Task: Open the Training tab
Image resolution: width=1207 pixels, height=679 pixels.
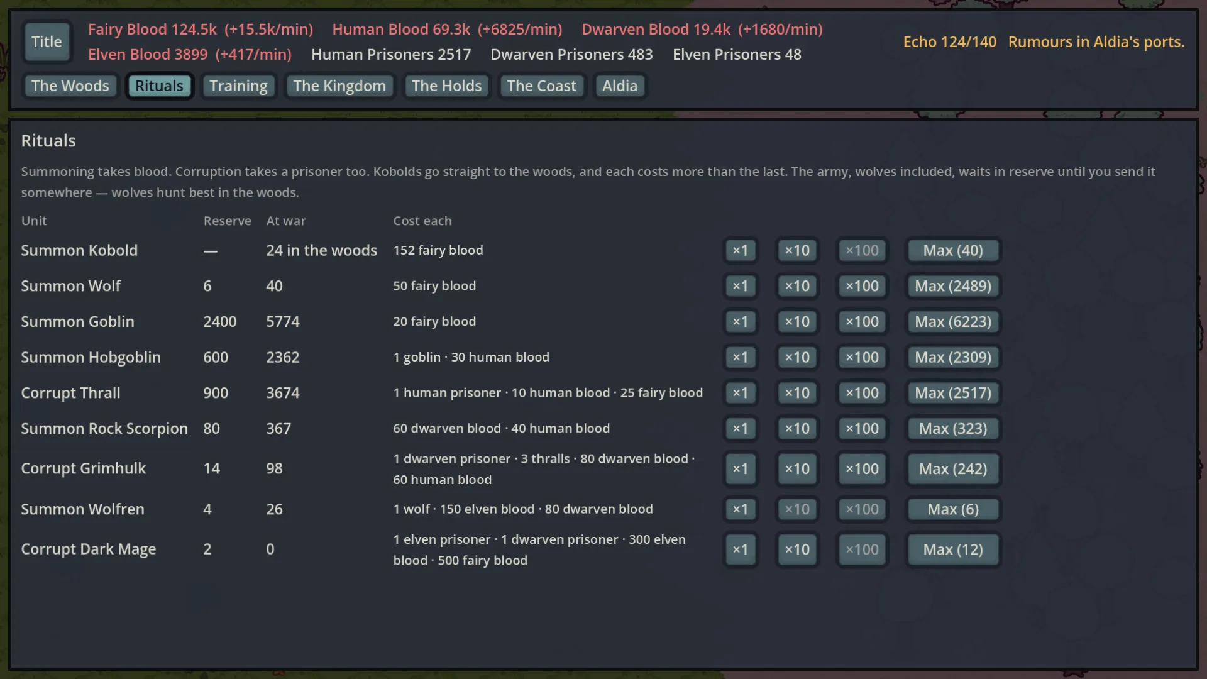Action: point(238,86)
